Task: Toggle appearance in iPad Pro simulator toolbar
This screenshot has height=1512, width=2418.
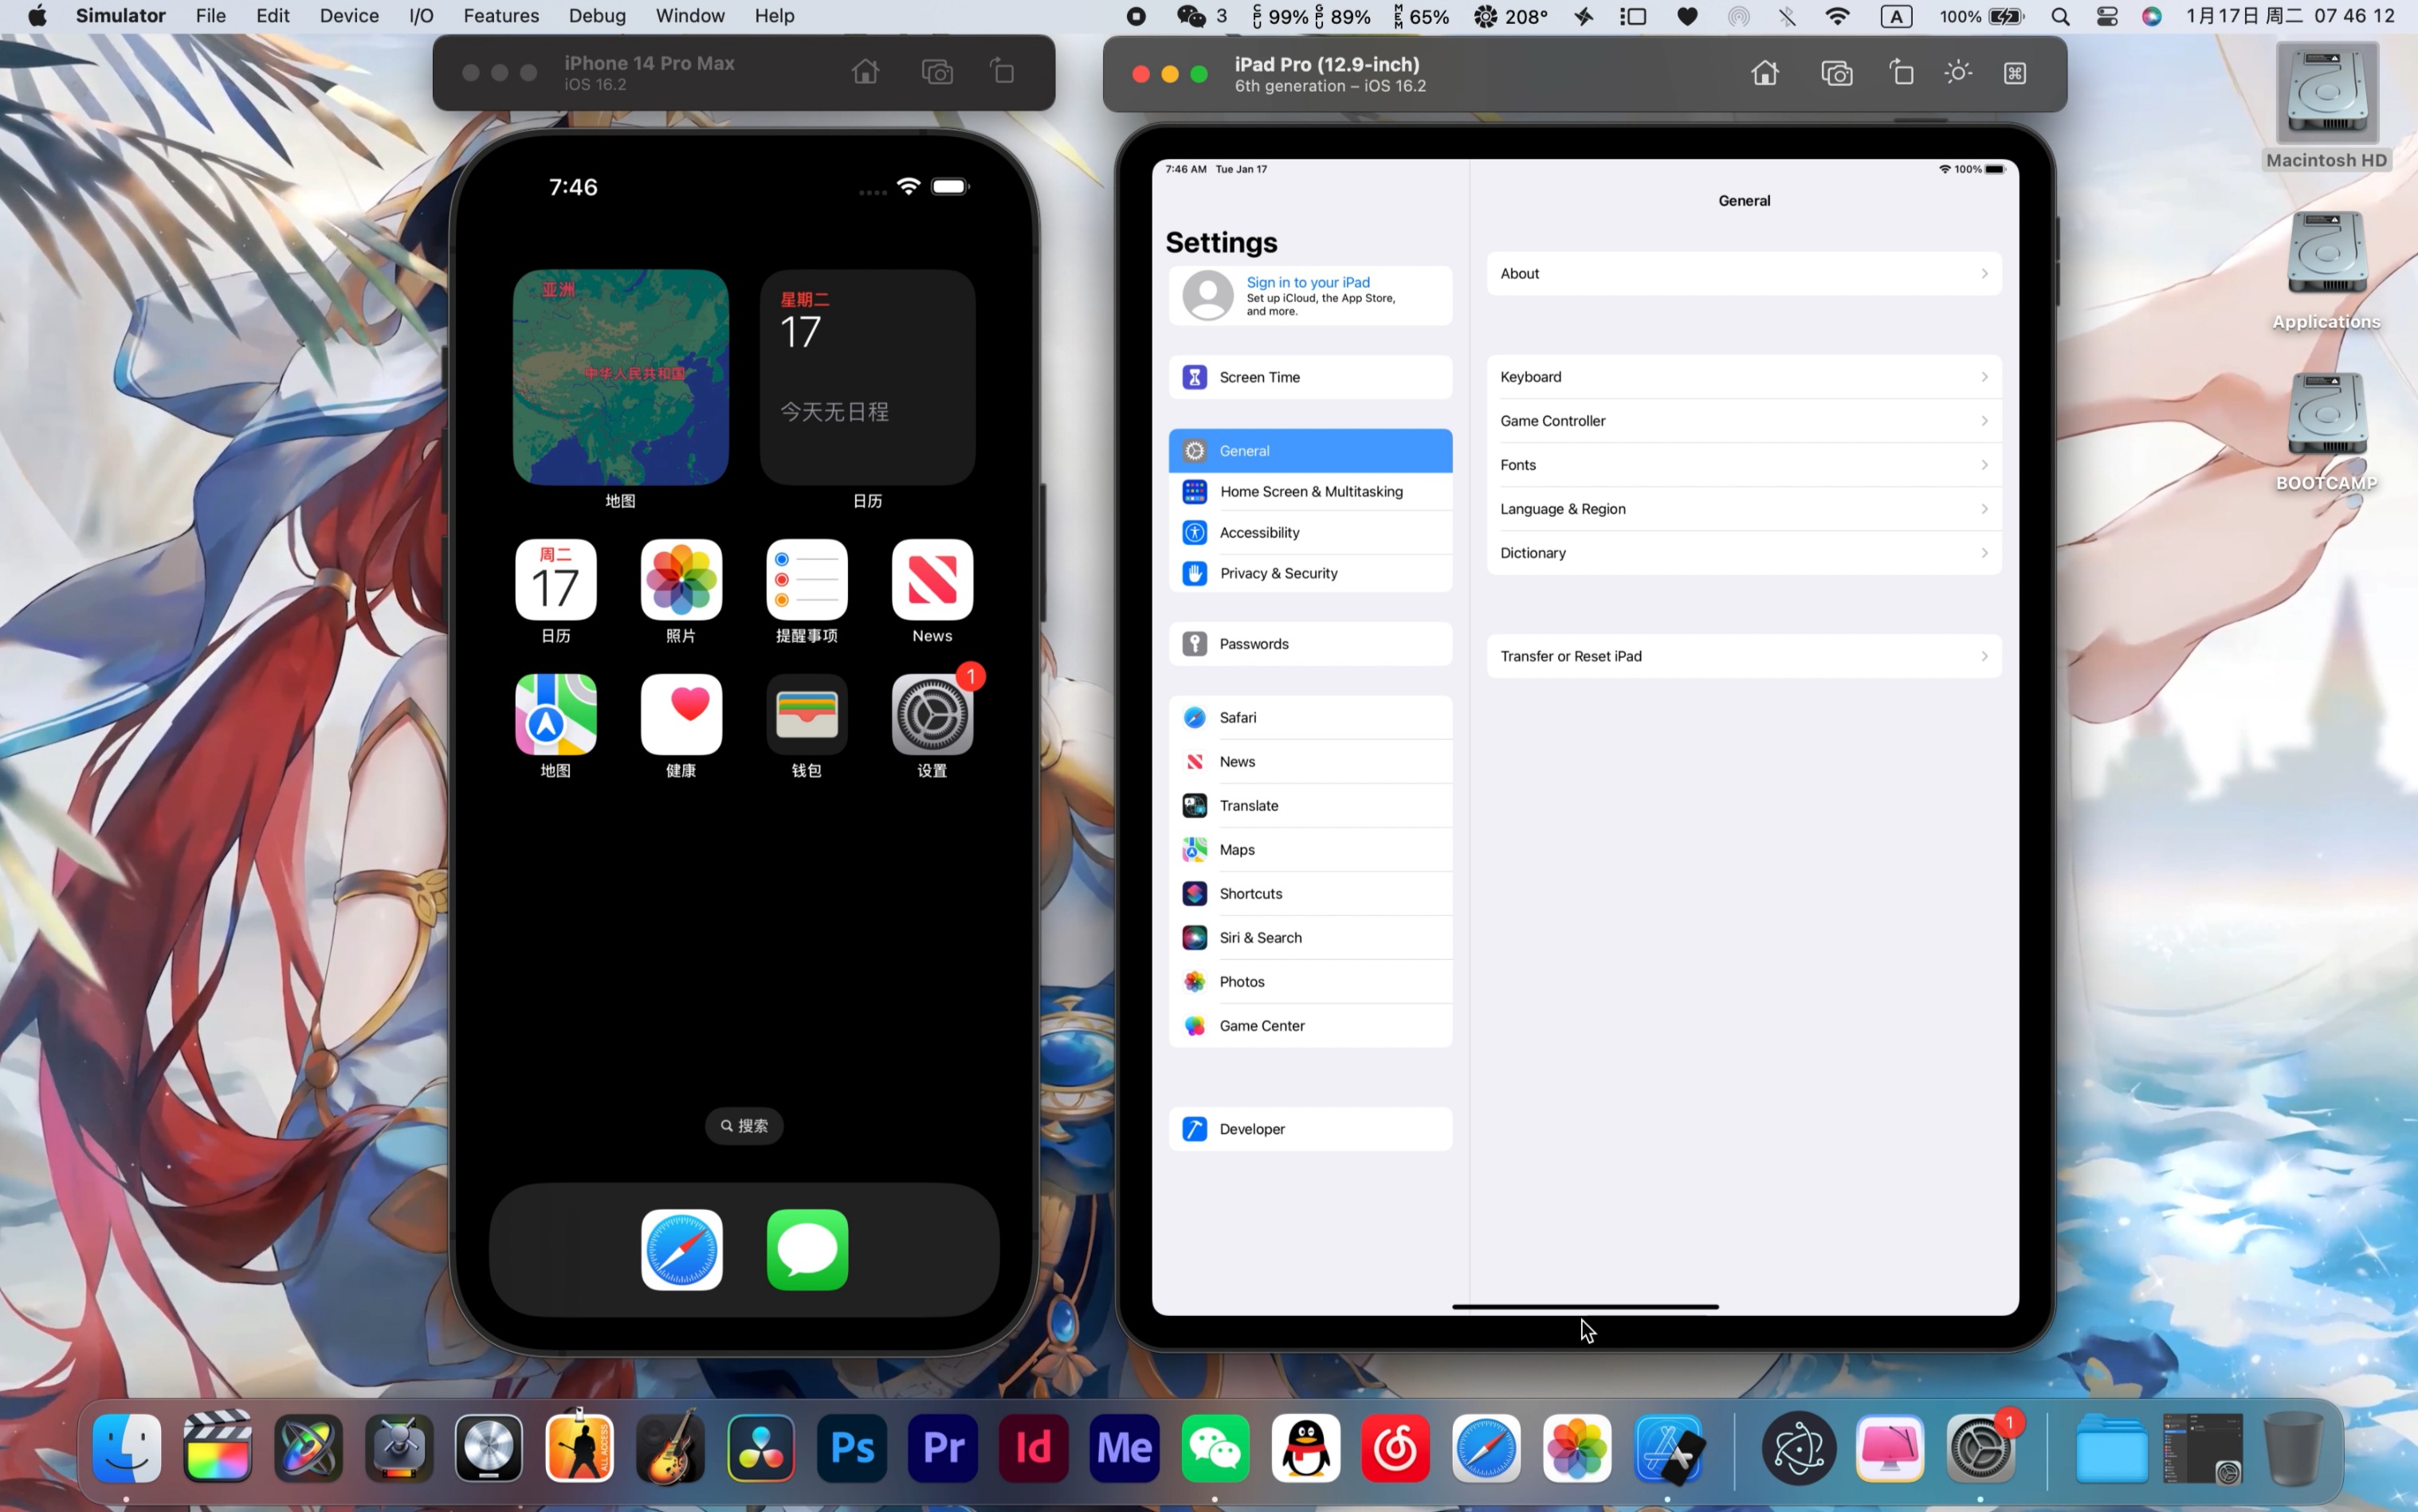Action: 1958,73
